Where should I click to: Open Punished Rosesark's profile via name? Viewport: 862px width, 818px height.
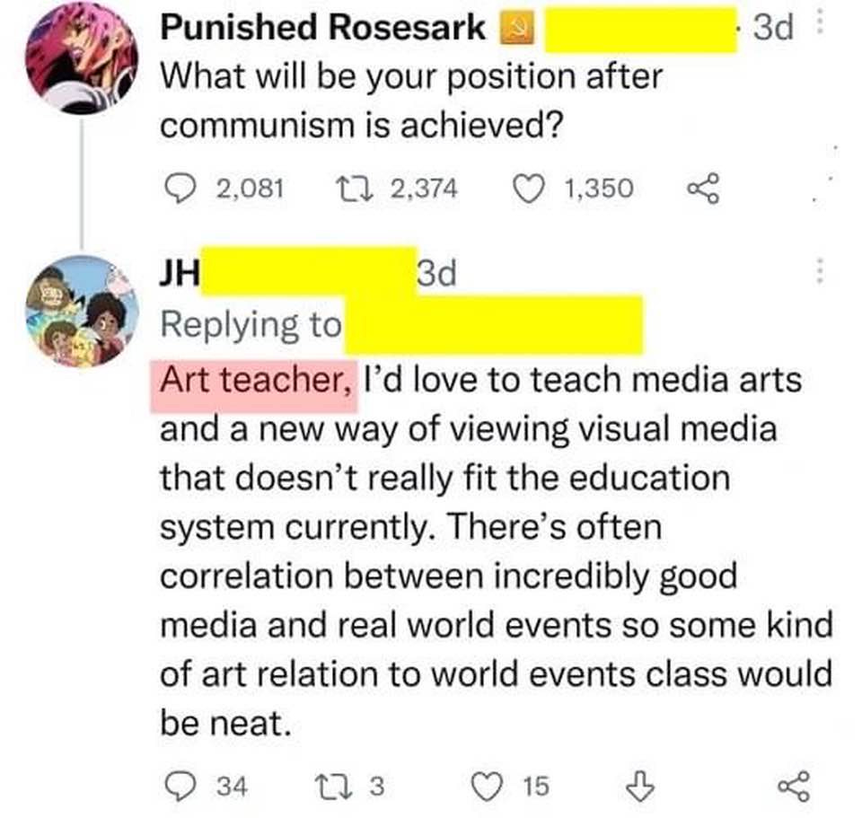coord(323,27)
